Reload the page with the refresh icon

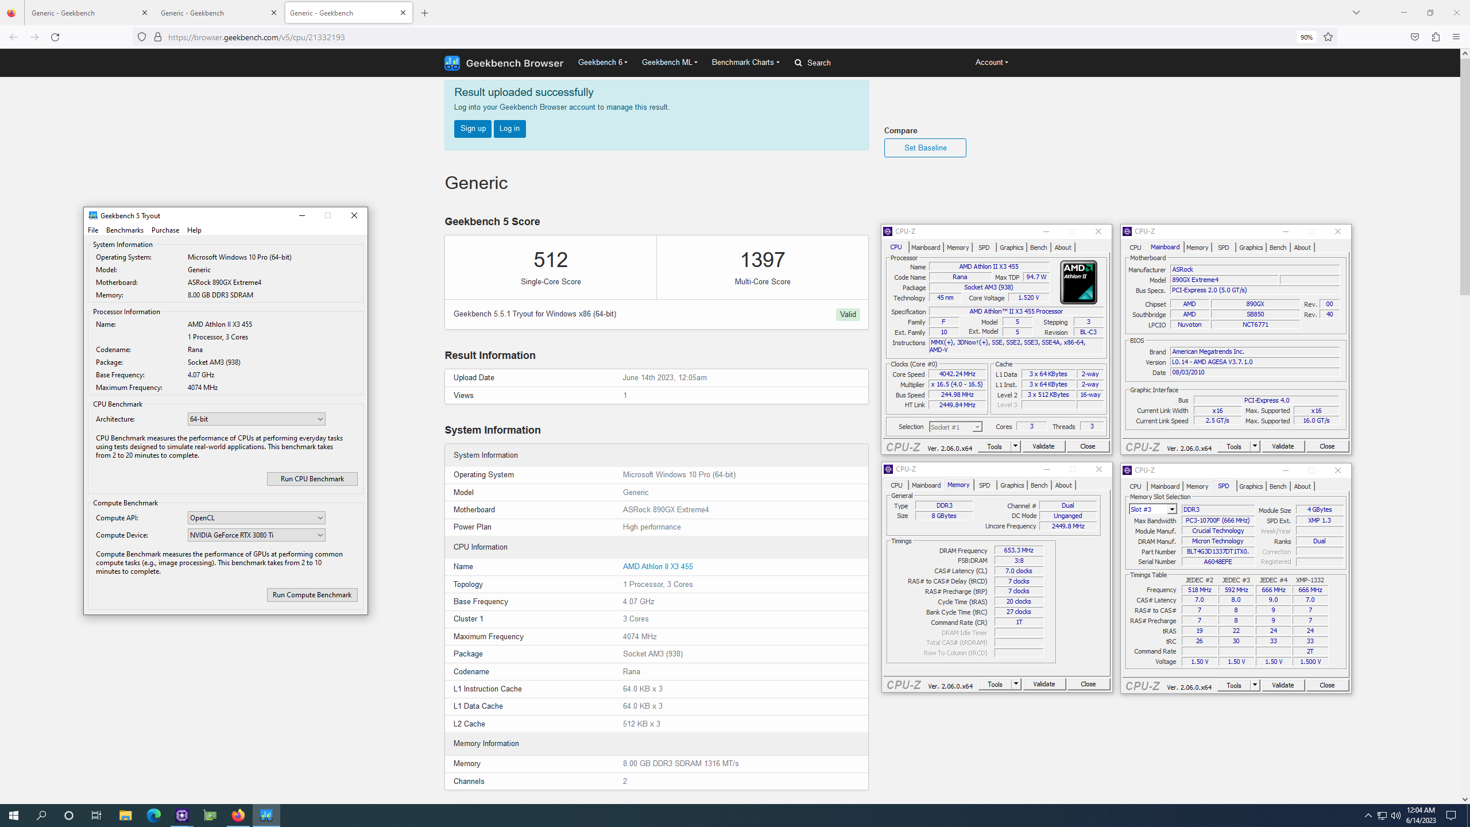click(x=55, y=37)
